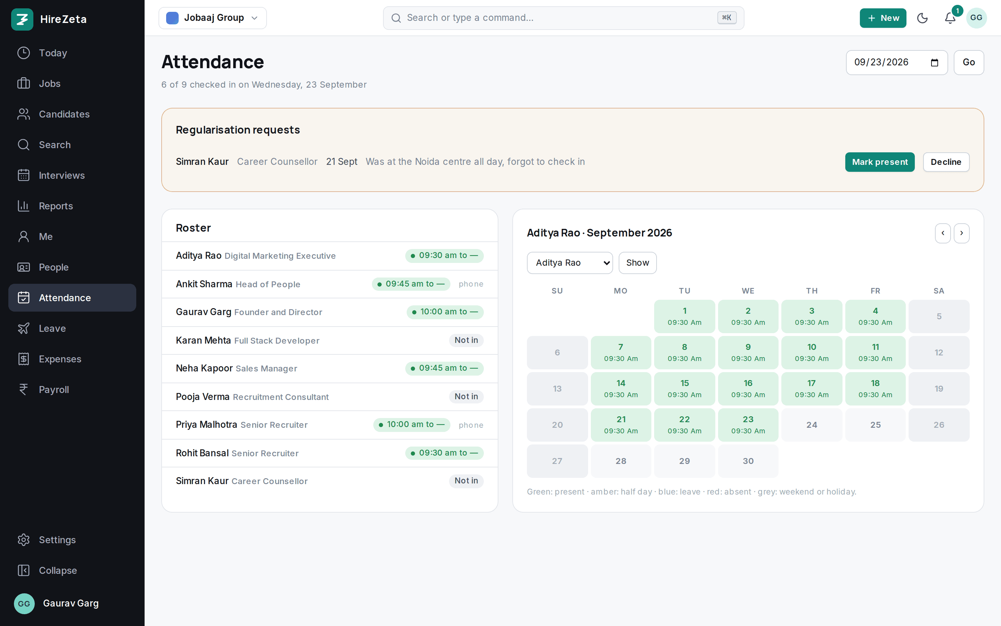
Task: Select September 23 in the calendar
Action: point(748,425)
